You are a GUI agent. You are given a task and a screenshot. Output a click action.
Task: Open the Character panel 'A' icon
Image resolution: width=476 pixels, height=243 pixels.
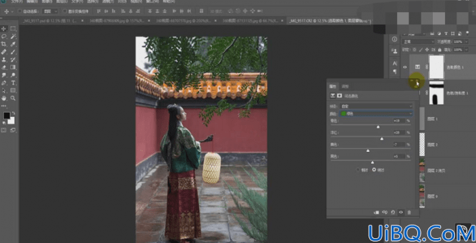tap(395, 63)
